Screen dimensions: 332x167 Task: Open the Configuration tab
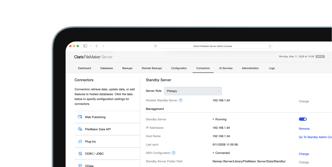point(179,68)
